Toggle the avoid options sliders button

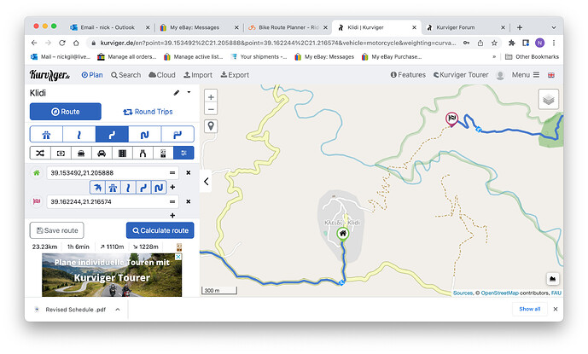(184, 153)
